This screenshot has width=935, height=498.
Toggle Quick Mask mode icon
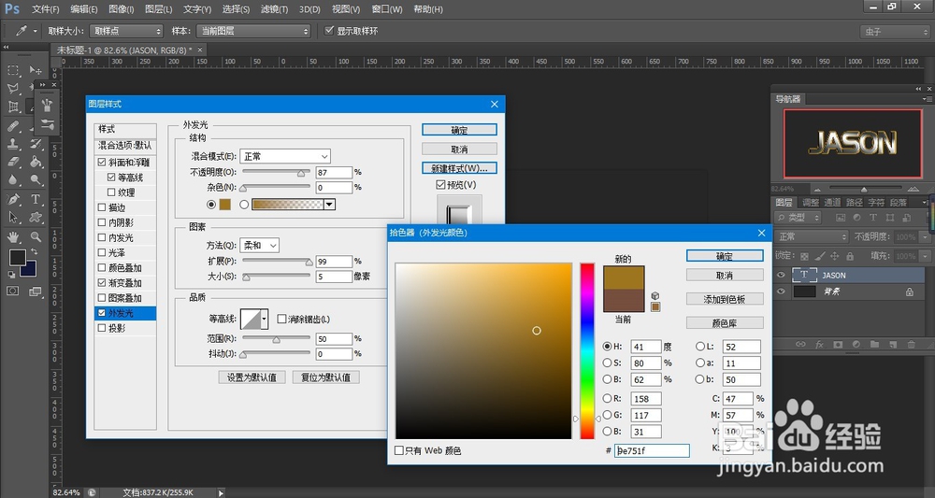click(12, 292)
